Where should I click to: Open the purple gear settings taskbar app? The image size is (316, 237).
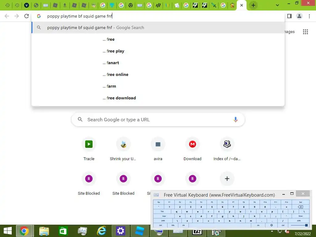pos(121,231)
